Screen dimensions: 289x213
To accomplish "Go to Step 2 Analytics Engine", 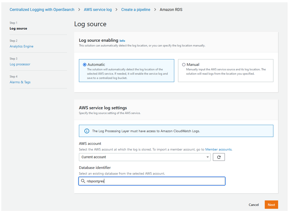I will point(22,46).
